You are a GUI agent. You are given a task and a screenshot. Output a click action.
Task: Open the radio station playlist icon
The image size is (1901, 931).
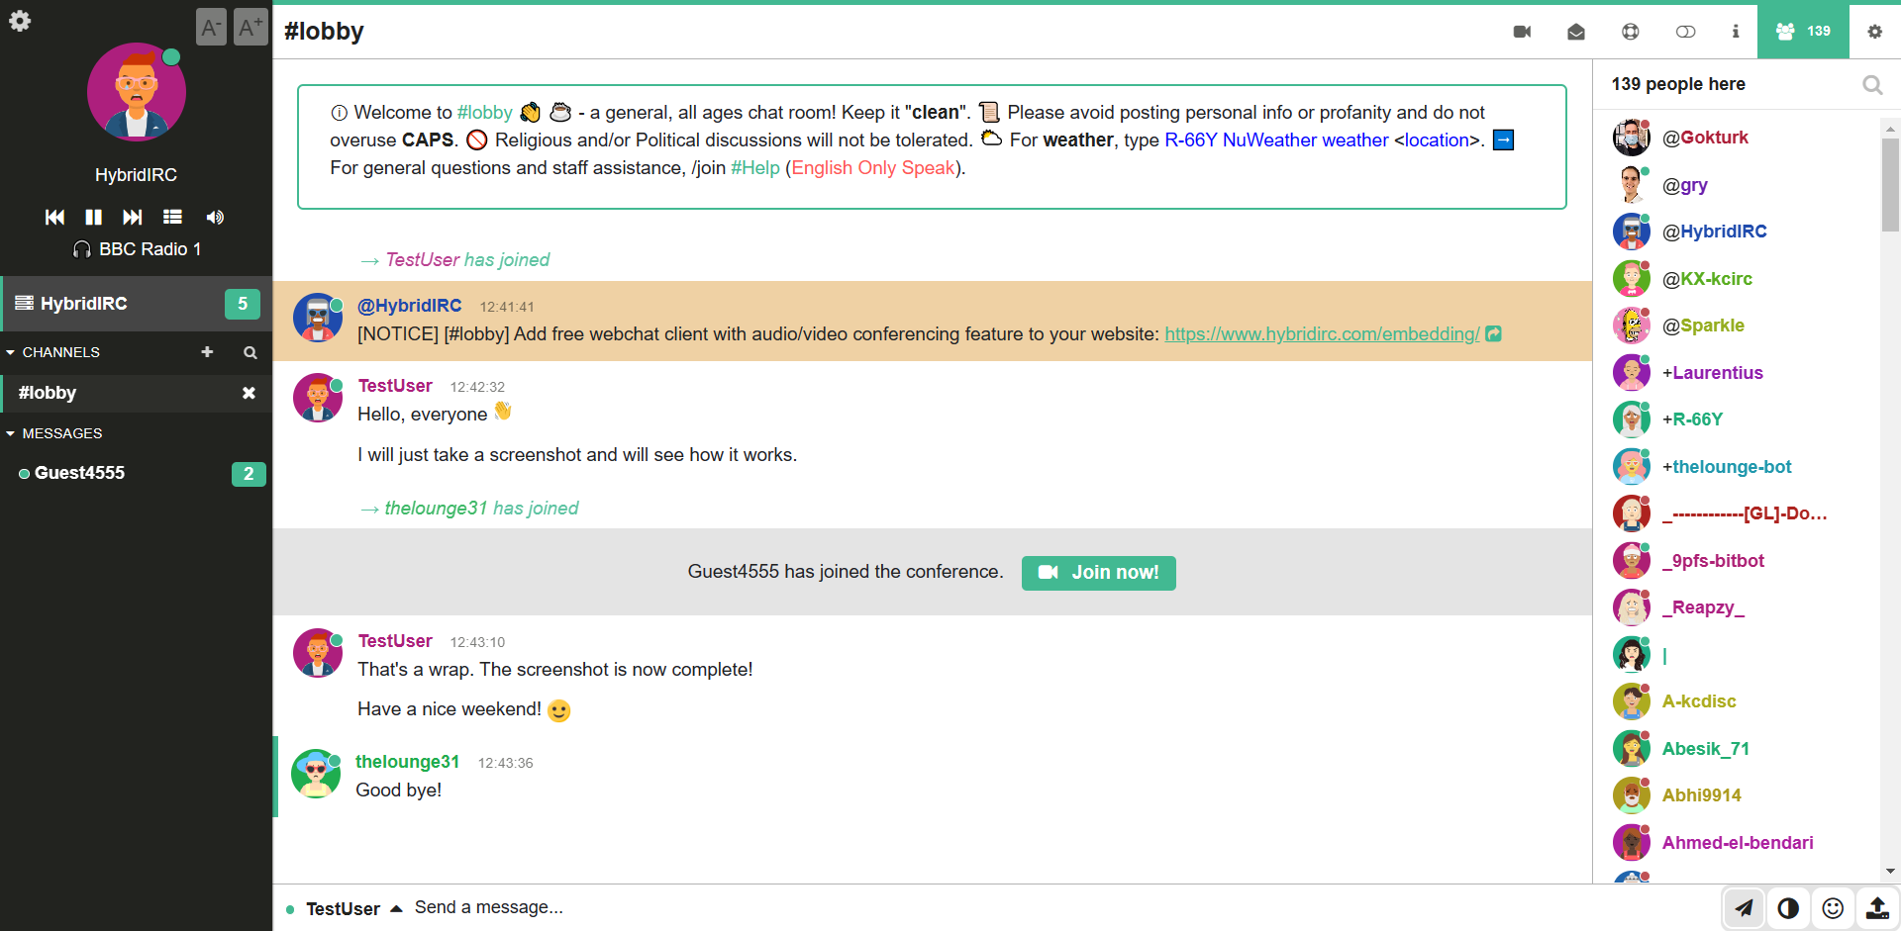tap(172, 217)
